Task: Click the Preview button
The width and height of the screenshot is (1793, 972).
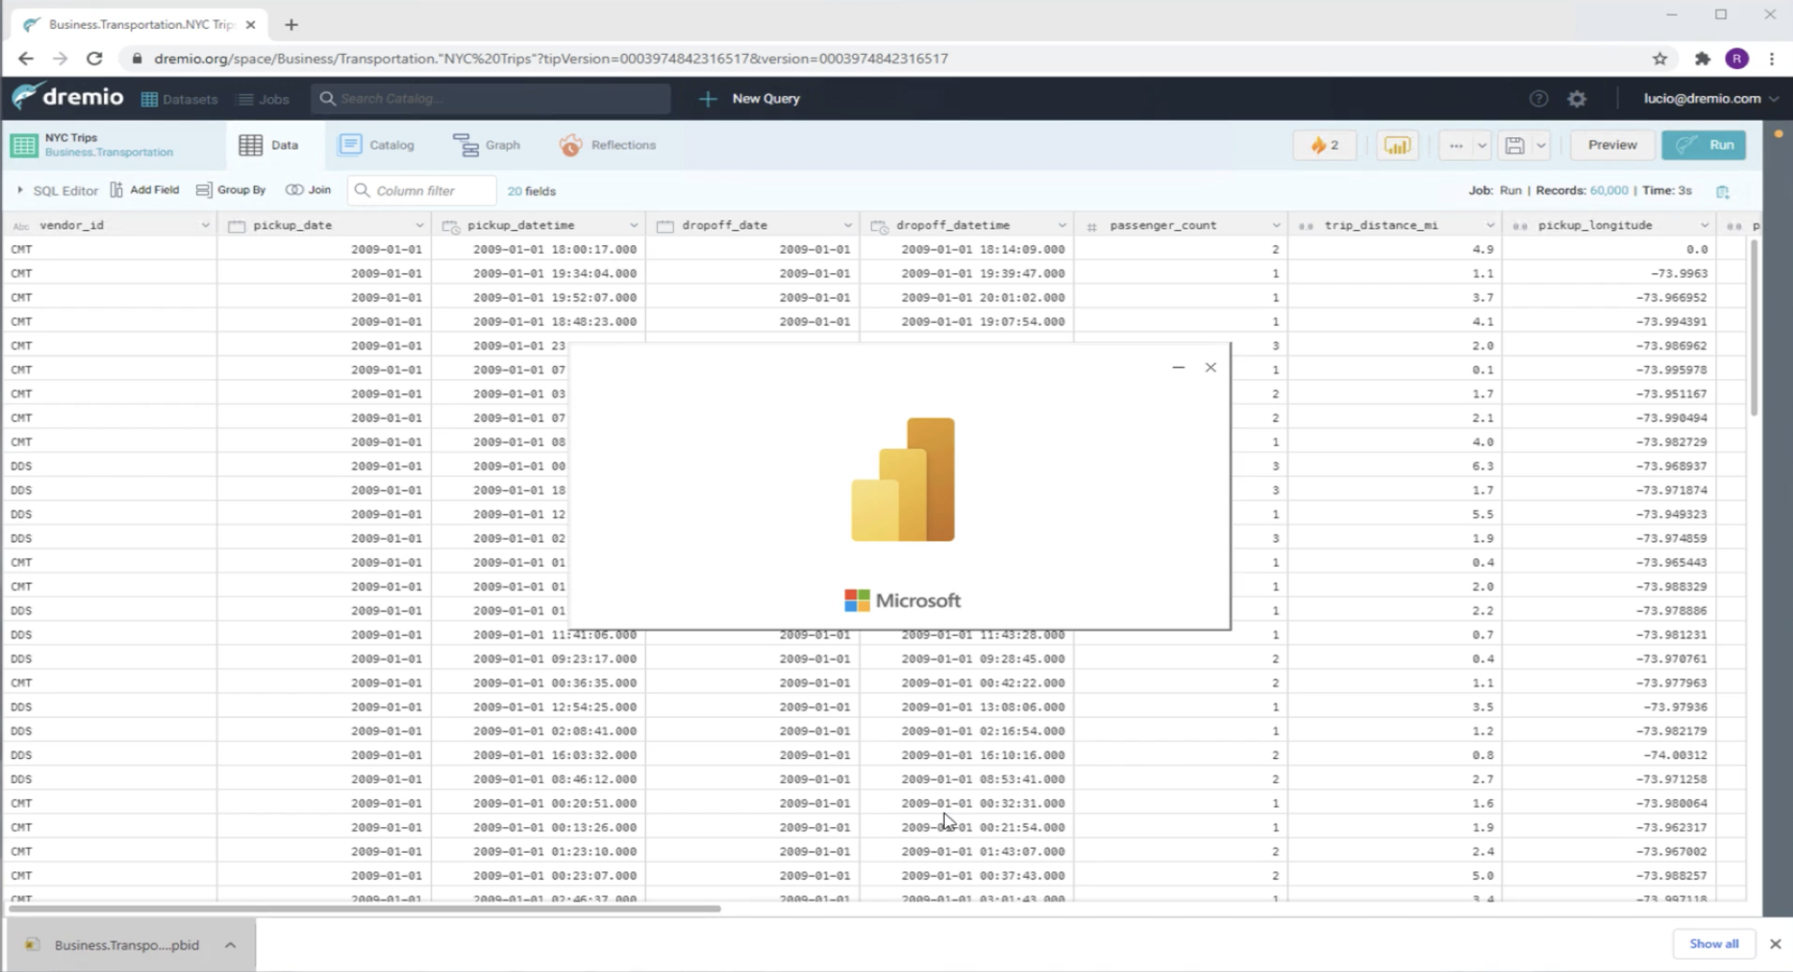Action: click(1611, 145)
